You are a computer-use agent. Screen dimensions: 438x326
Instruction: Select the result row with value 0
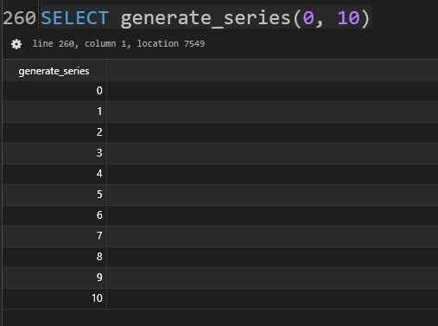pos(220,91)
